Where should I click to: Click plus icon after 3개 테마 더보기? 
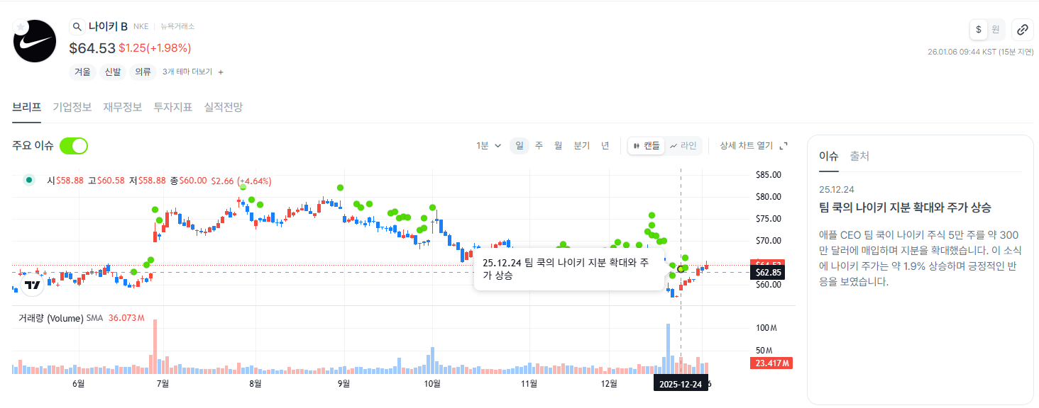point(221,72)
